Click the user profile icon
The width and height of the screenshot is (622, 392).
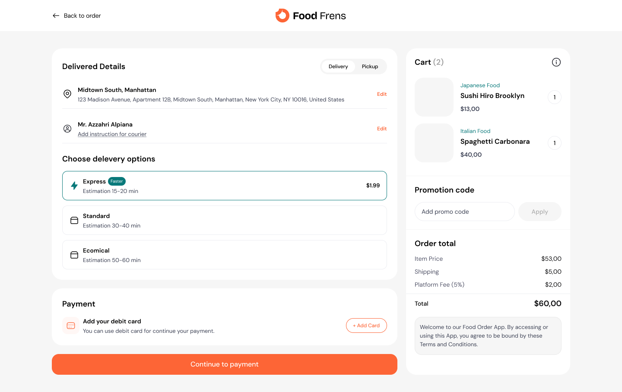click(67, 129)
